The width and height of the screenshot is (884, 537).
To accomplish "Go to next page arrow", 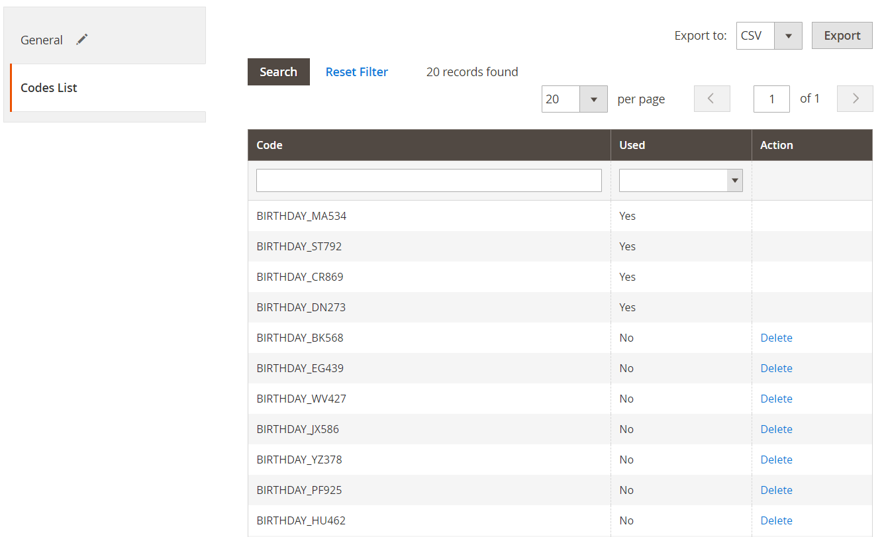I will point(855,99).
